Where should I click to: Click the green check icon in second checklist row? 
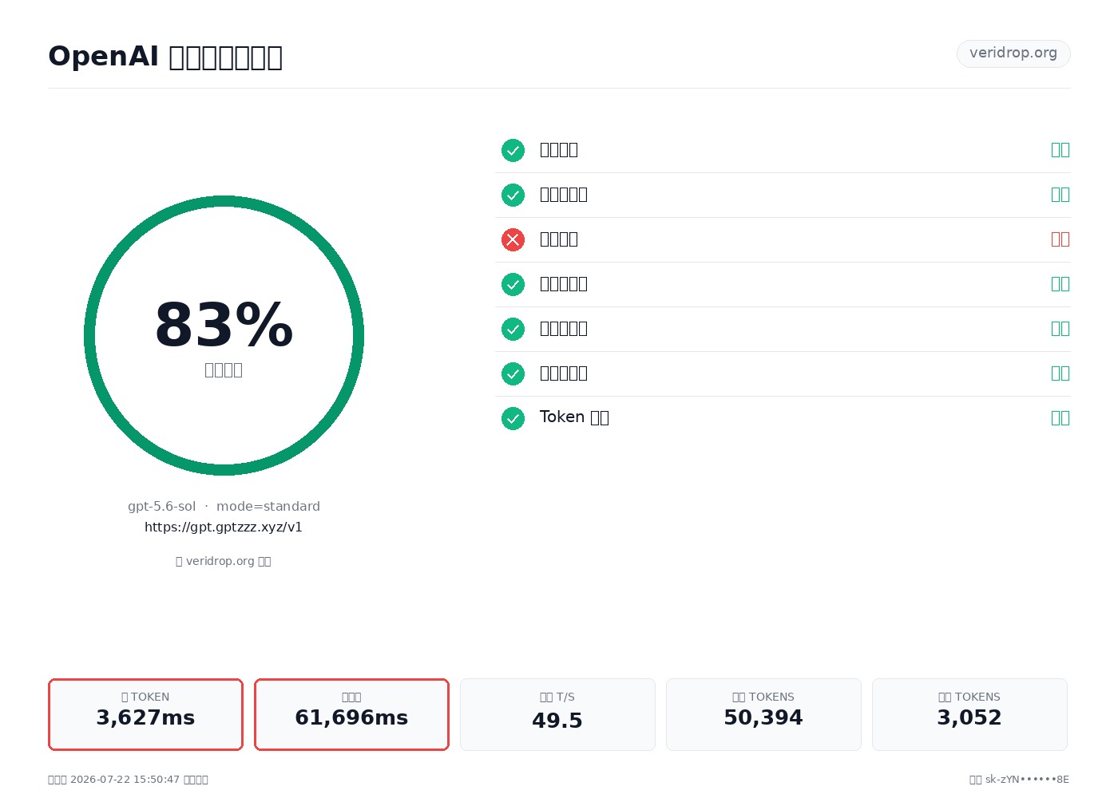[513, 195]
